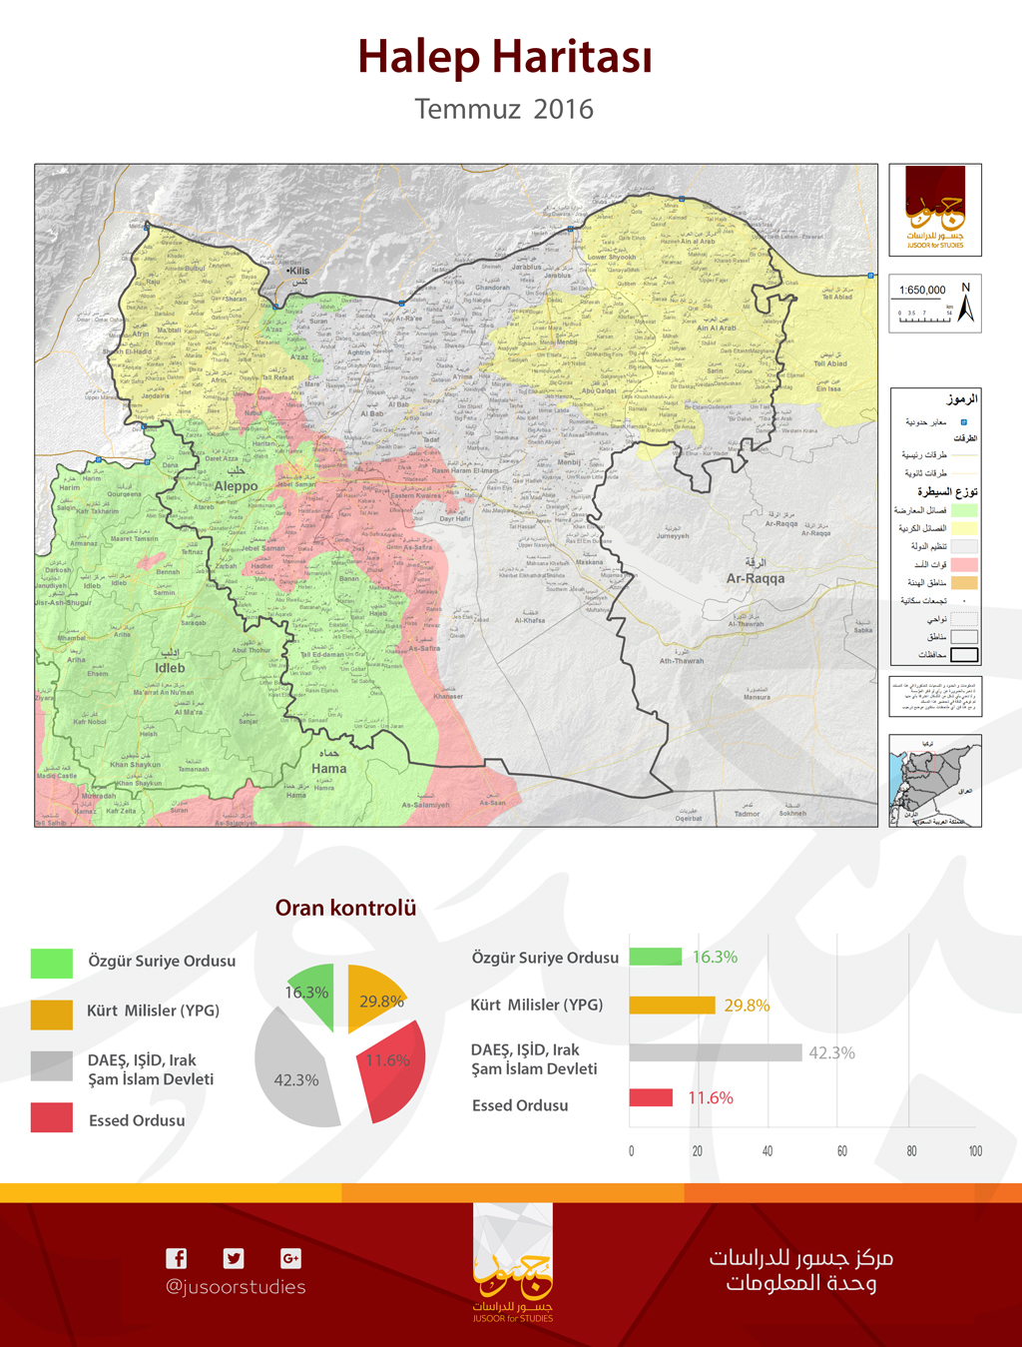Click the green 16.3% bar in chart
Screen dimensions: 1022x1347
pyautogui.click(x=655, y=957)
